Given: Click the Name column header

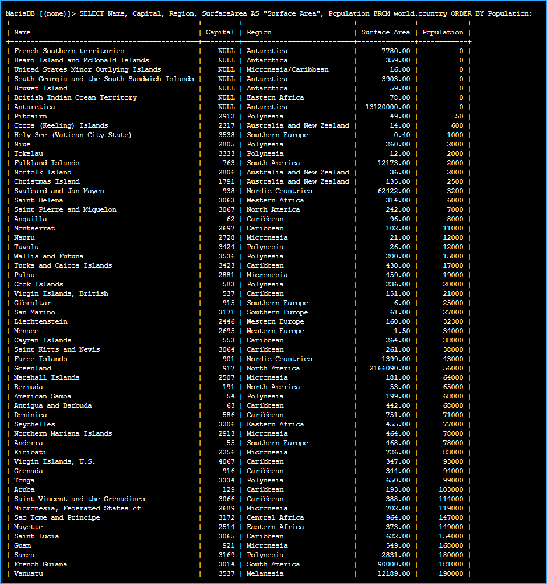Looking at the screenshot, I should click(x=22, y=32).
